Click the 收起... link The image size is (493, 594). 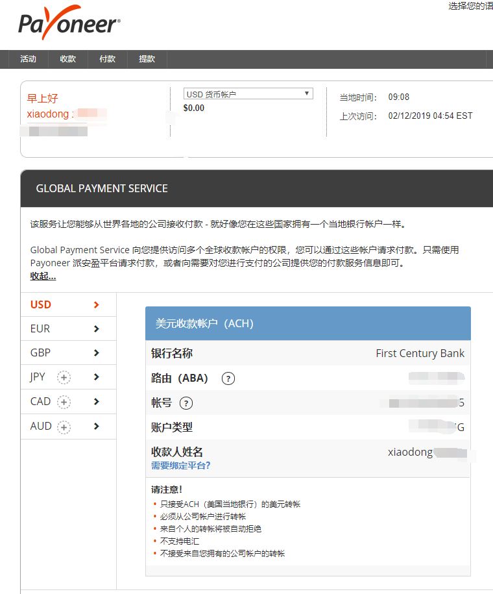43,276
